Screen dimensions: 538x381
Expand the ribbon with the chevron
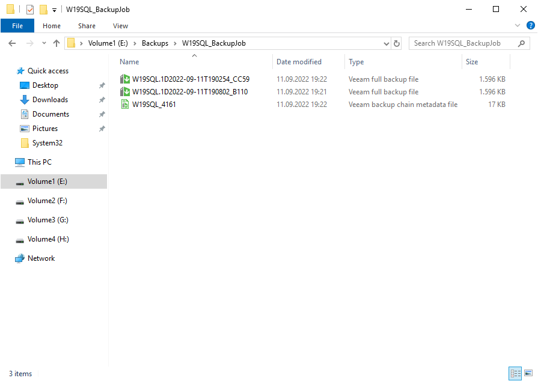tap(518, 25)
